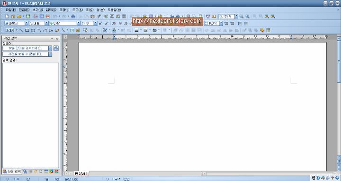Run dictionary search with the binoculars button
The image size is (341, 181).
[56, 48]
